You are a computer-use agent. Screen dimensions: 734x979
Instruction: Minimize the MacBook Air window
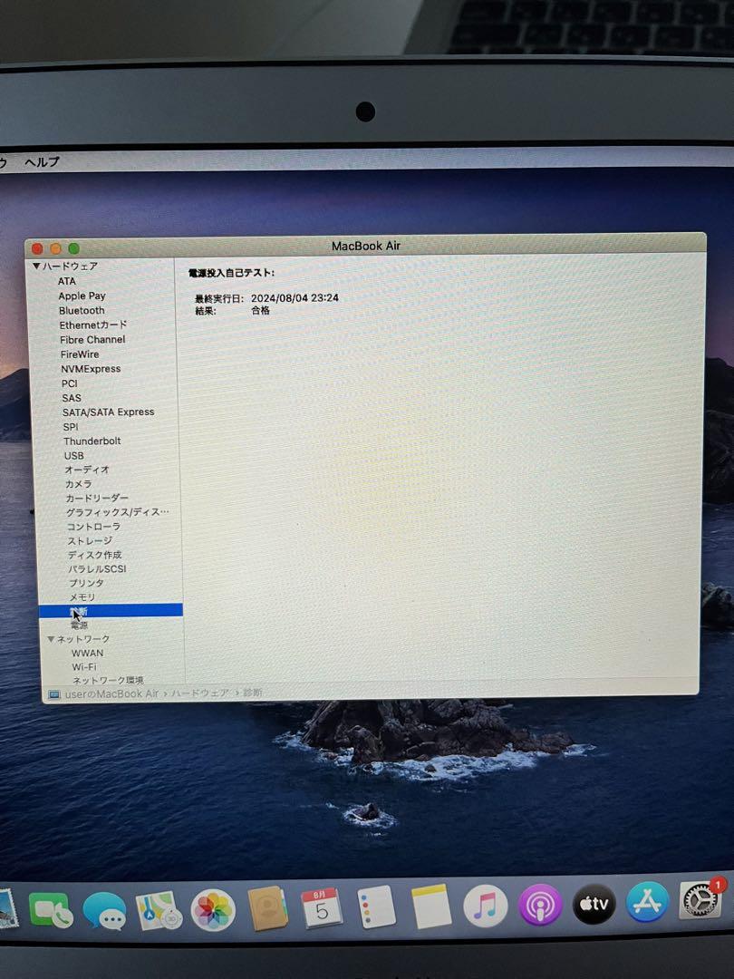pyautogui.click(x=55, y=248)
